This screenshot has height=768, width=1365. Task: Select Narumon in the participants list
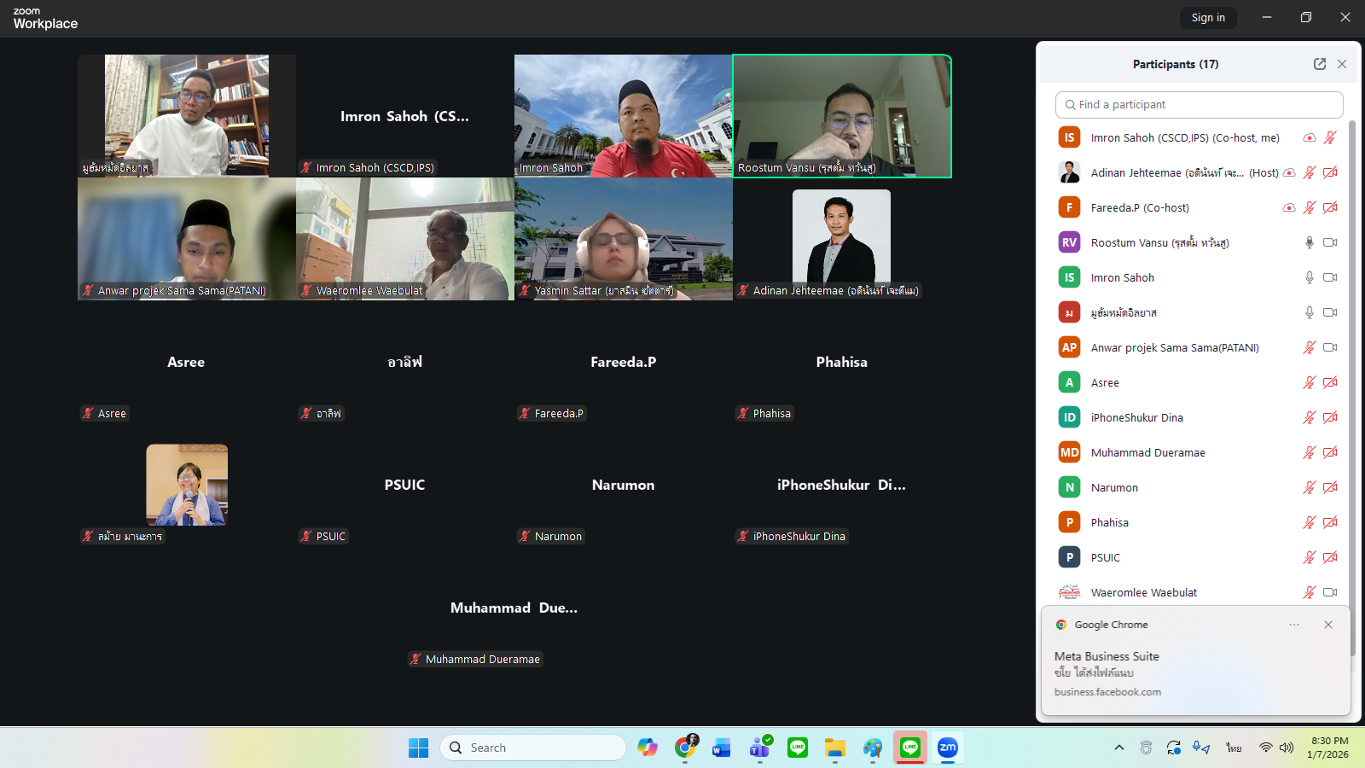coord(1114,487)
